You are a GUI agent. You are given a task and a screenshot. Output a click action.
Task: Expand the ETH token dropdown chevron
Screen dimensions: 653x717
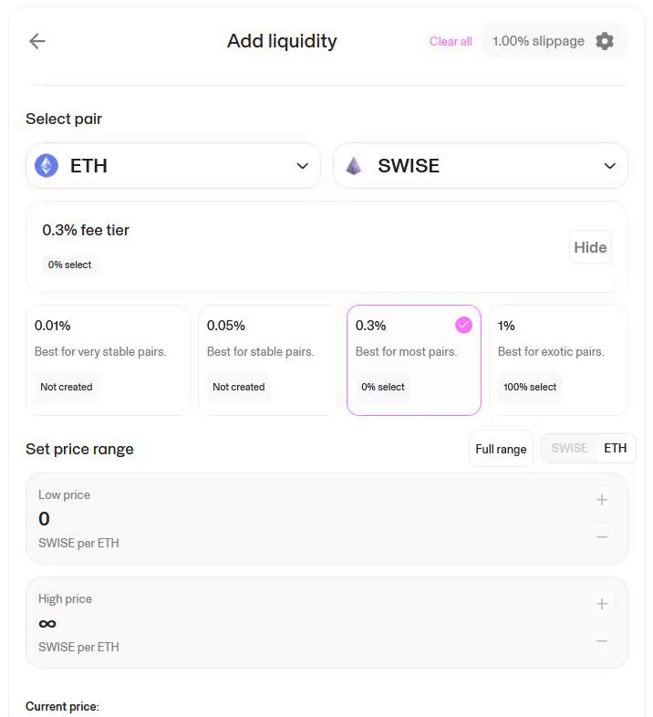tap(303, 166)
